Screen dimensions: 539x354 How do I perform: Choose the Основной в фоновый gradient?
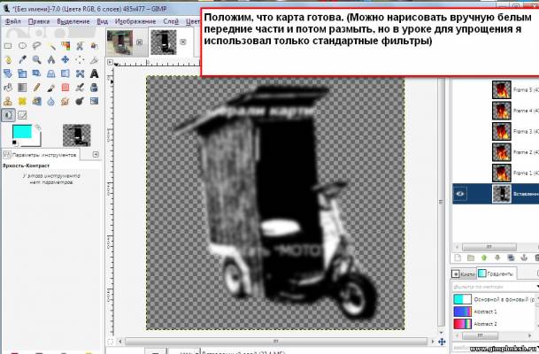click(494, 299)
